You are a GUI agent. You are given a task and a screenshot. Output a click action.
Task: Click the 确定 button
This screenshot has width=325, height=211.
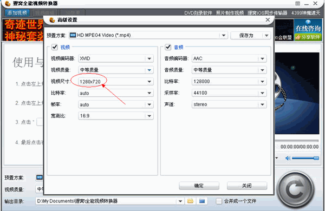tap(199, 186)
